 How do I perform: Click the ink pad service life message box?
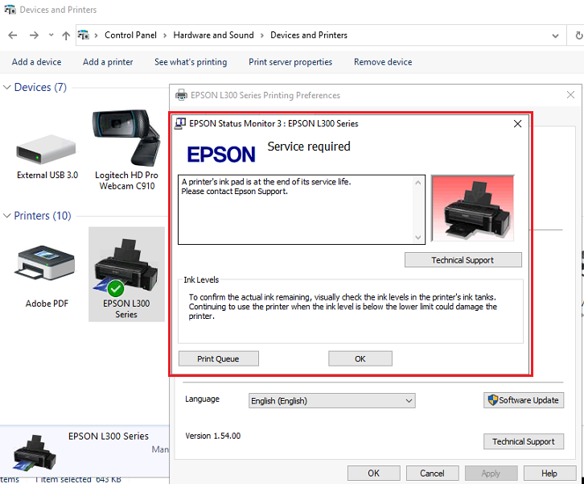302,209
